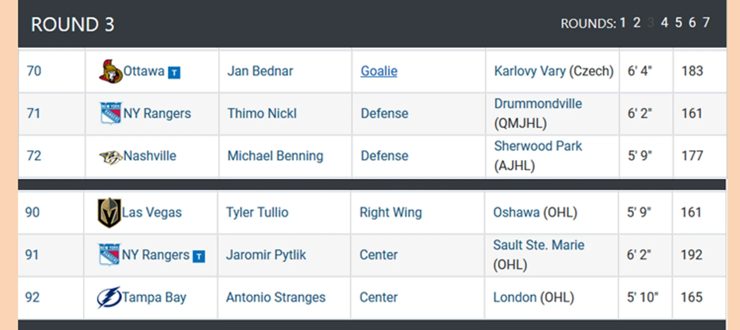Click the blue trade icon beside Ottawa
This screenshot has width=740, height=330.
click(x=174, y=73)
